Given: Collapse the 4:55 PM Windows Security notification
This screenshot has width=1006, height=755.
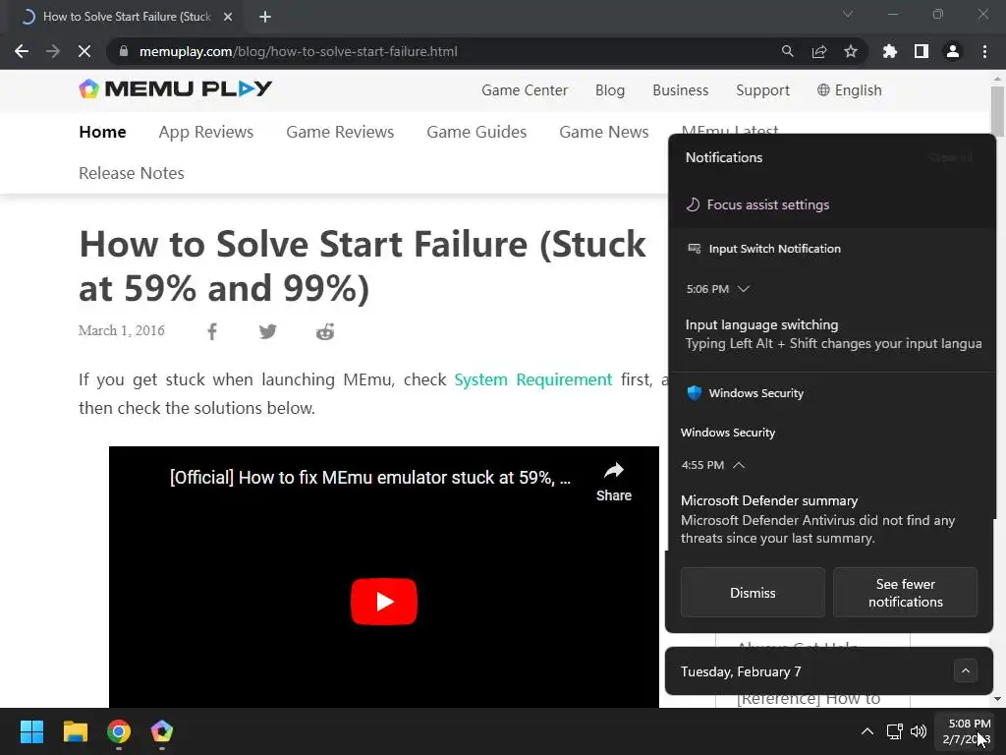Looking at the screenshot, I should pyautogui.click(x=739, y=465).
